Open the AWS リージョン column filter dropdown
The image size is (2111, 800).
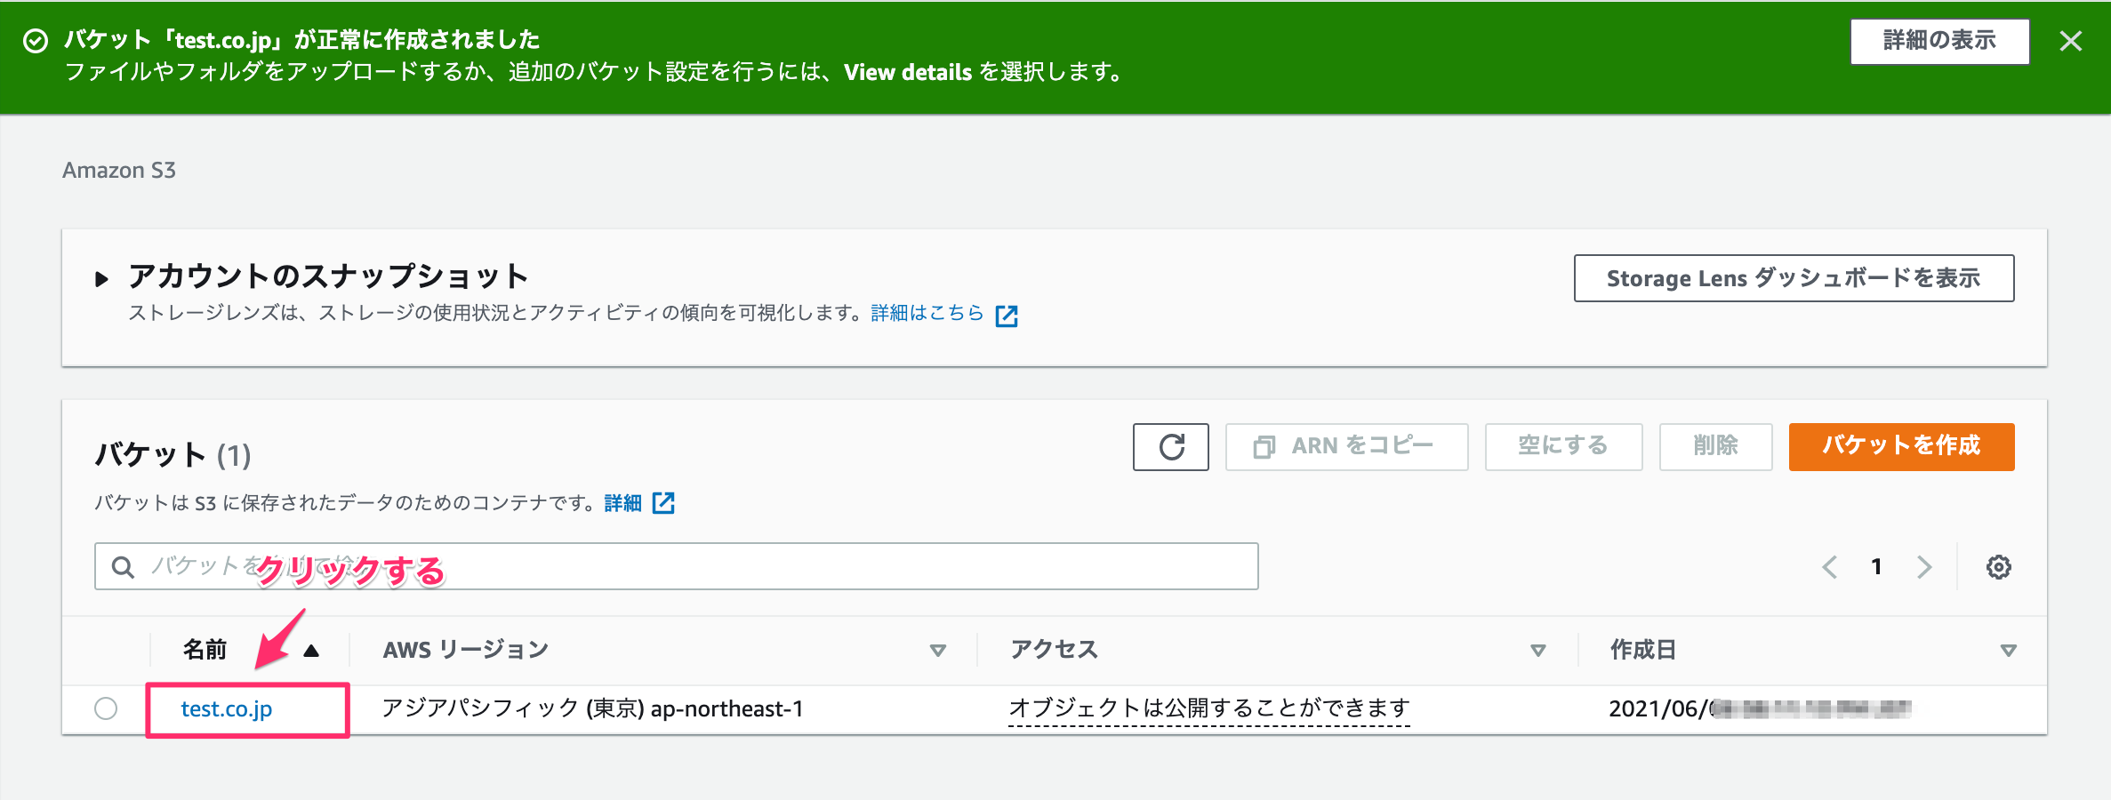(x=938, y=650)
